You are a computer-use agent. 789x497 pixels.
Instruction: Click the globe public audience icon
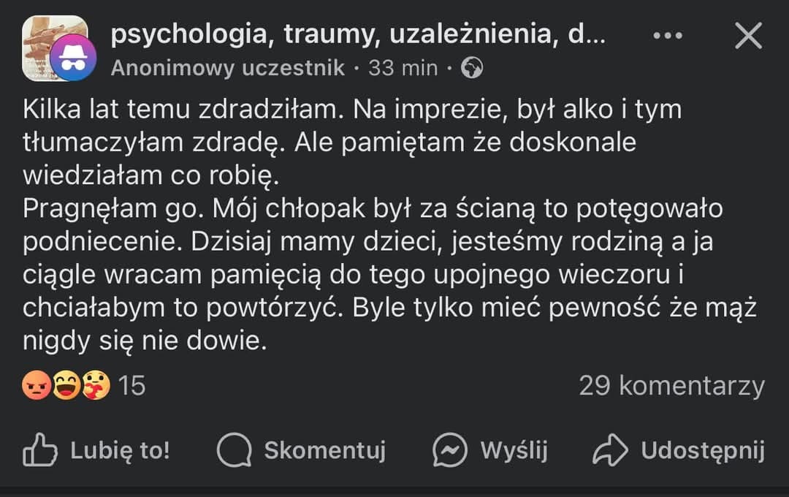click(473, 68)
